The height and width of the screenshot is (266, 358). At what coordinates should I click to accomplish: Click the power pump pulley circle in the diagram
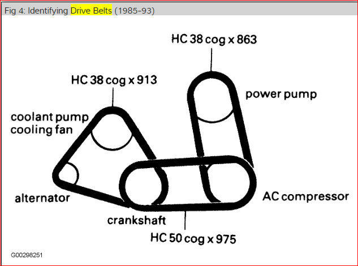(212, 100)
